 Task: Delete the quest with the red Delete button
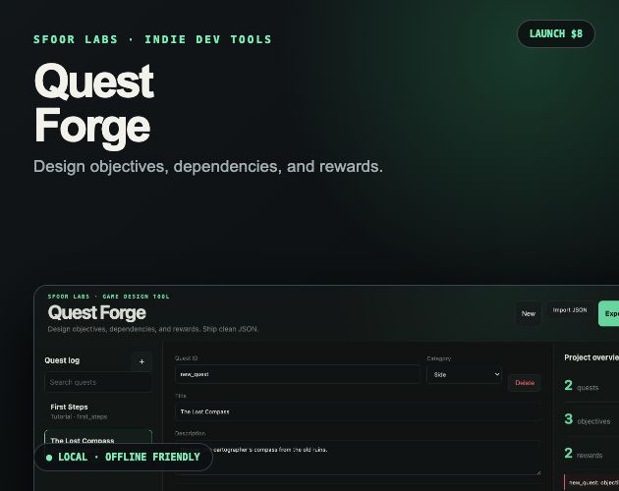(525, 383)
